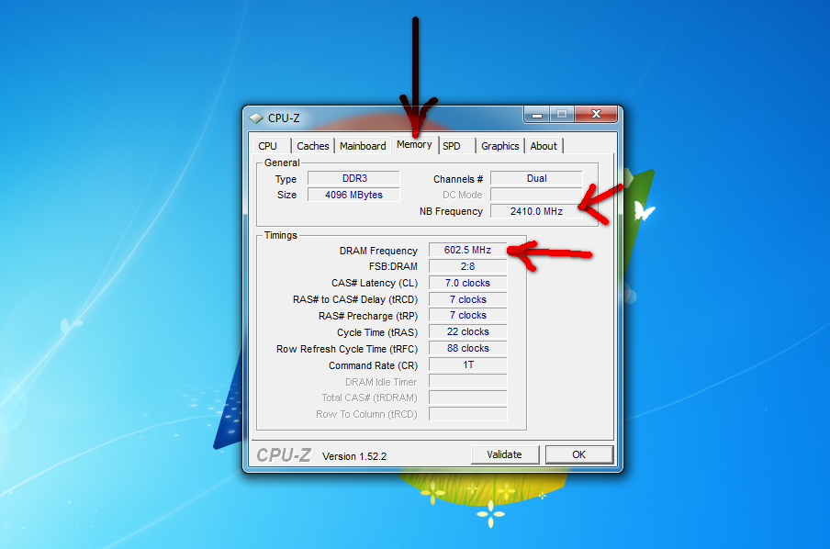The image size is (830, 549).
Task: Click the 2:8 FSB:DRAM value
Action: click(467, 266)
